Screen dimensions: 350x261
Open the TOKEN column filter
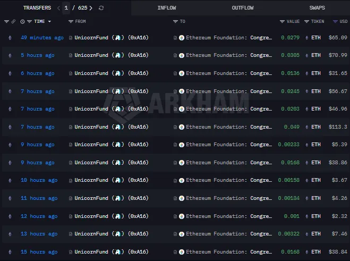coord(306,22)
